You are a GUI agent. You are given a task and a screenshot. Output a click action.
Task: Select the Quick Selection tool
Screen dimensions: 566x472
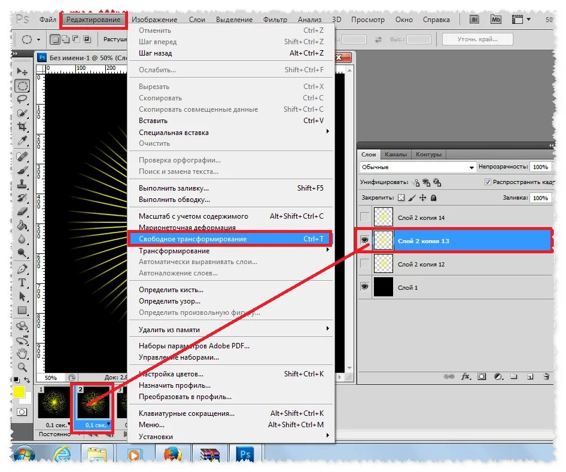pos(22,113)
